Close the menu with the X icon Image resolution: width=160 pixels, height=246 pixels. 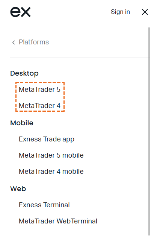(145, 12)
